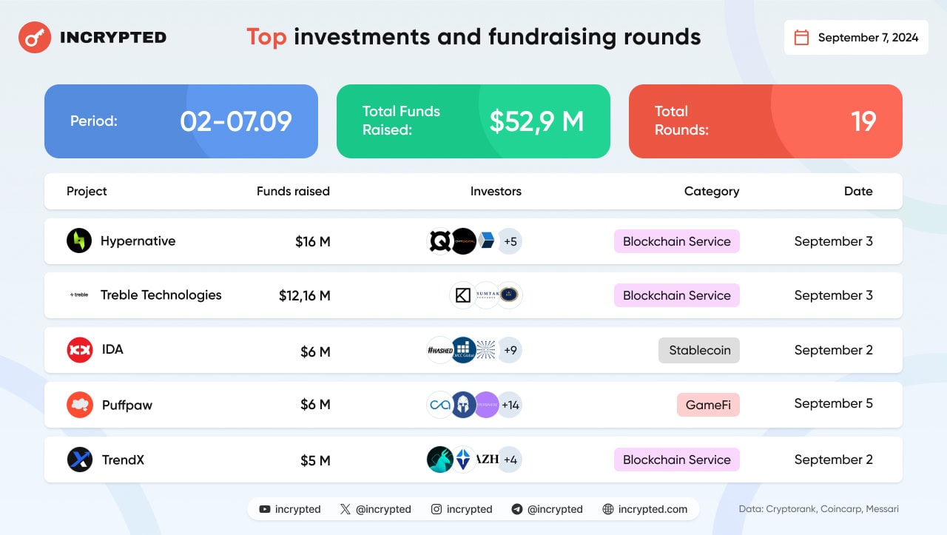Open the incrypted.com website link
Screen dimensions: 947x535
pyautogui.click(x=652, y=509)
